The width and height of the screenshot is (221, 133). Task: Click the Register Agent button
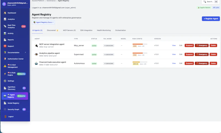pos(211,19)
